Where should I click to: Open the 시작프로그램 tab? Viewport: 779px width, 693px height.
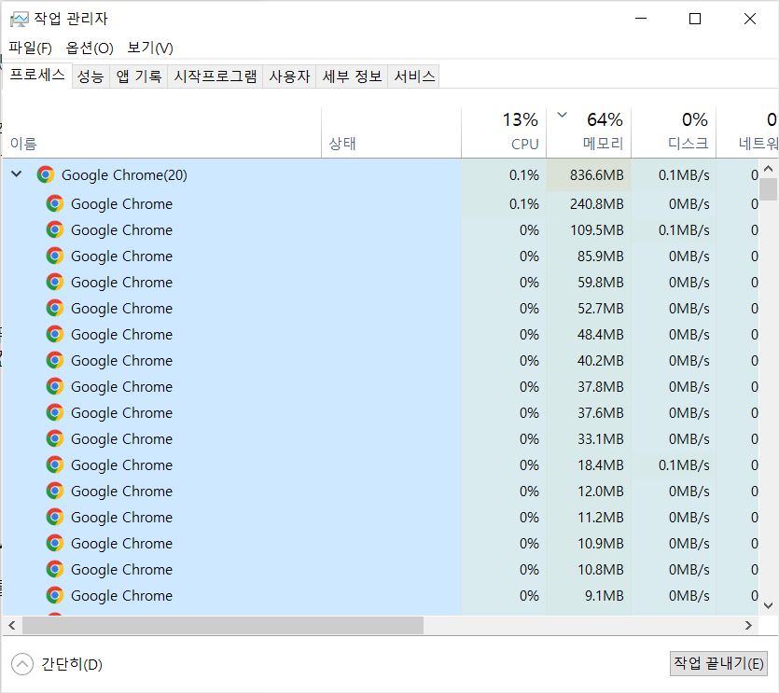(x=216, y=76)
